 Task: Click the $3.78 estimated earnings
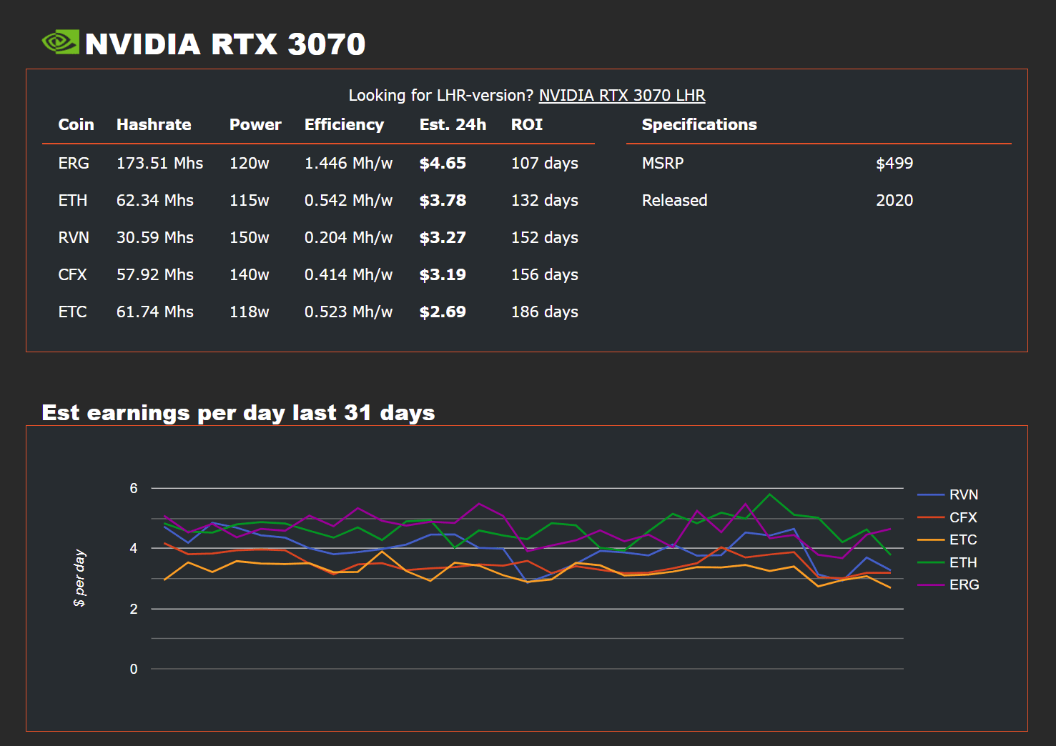click(x=443, y=200)
